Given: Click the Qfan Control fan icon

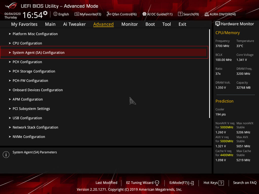Looking at the screenshot, I should (x=109, y=14).
